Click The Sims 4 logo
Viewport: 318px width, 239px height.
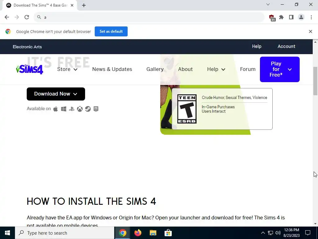click(30, 69)
